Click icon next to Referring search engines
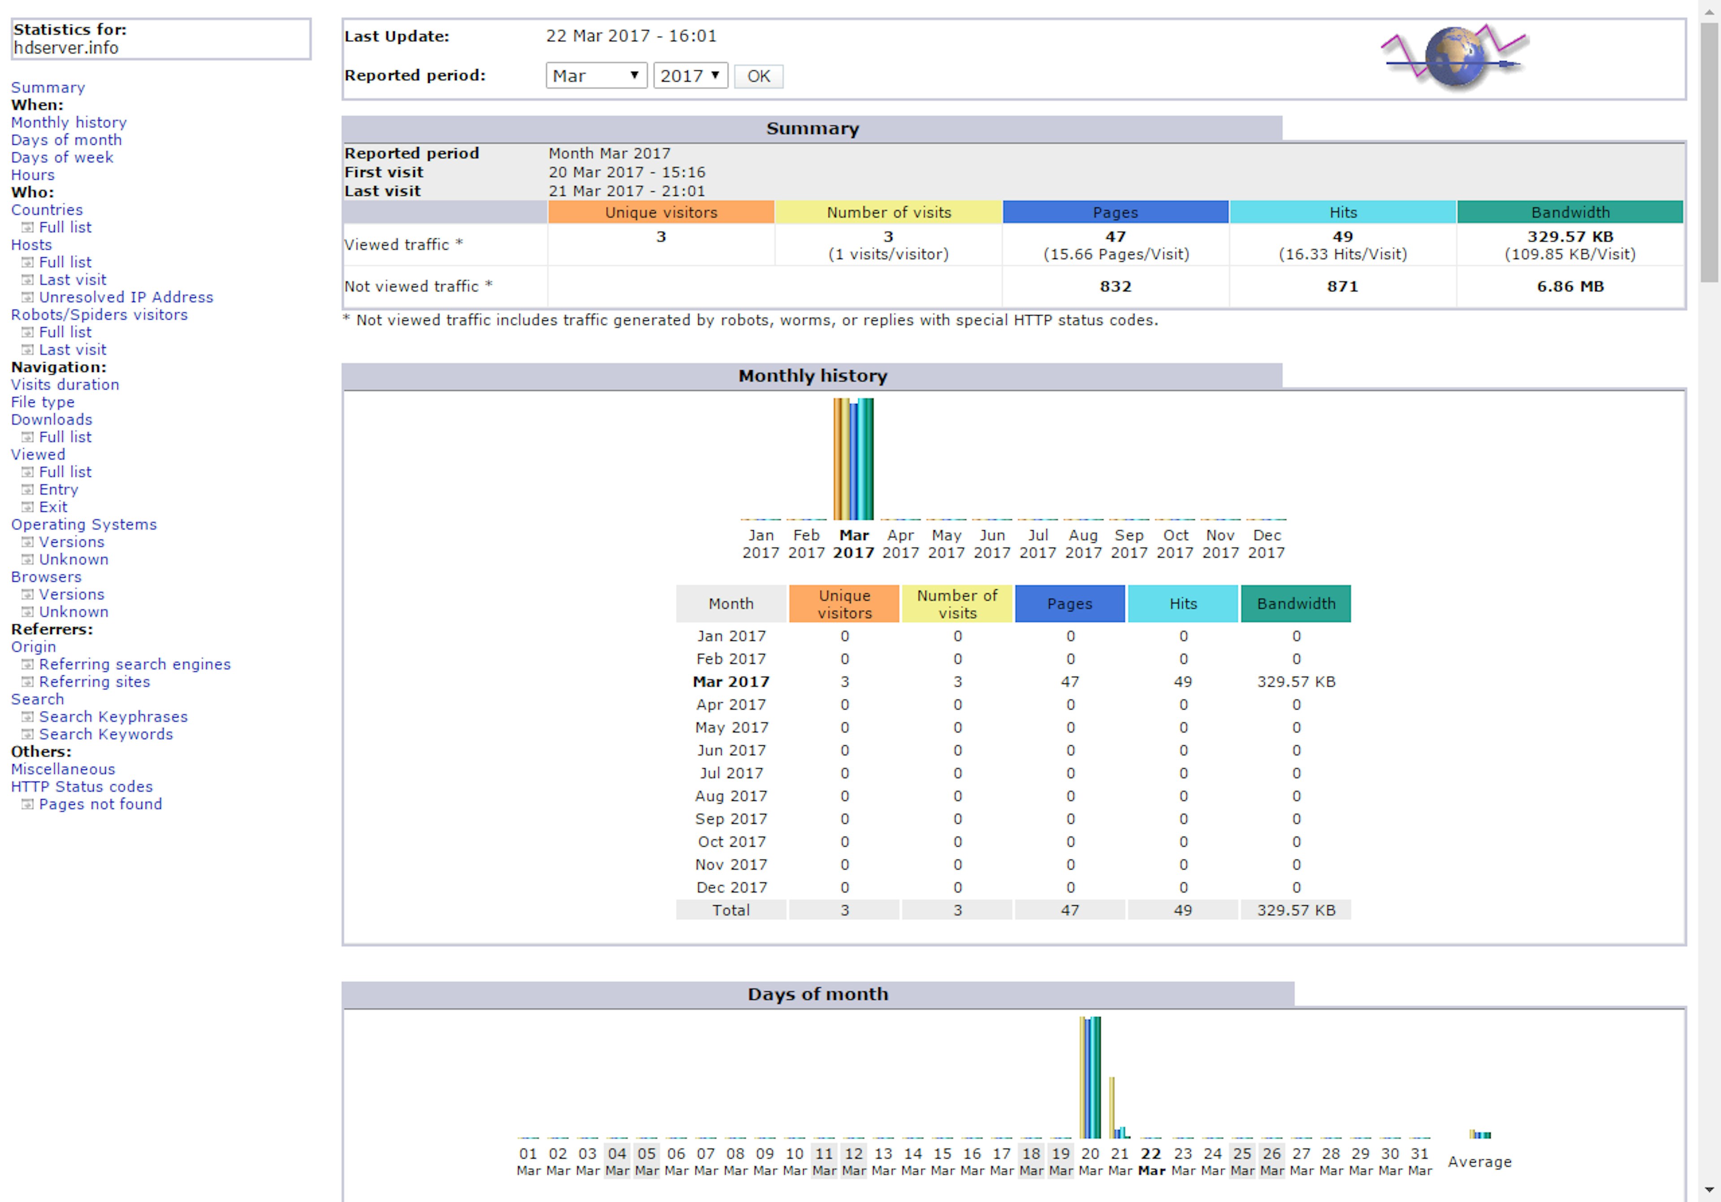 coord(28,665)
